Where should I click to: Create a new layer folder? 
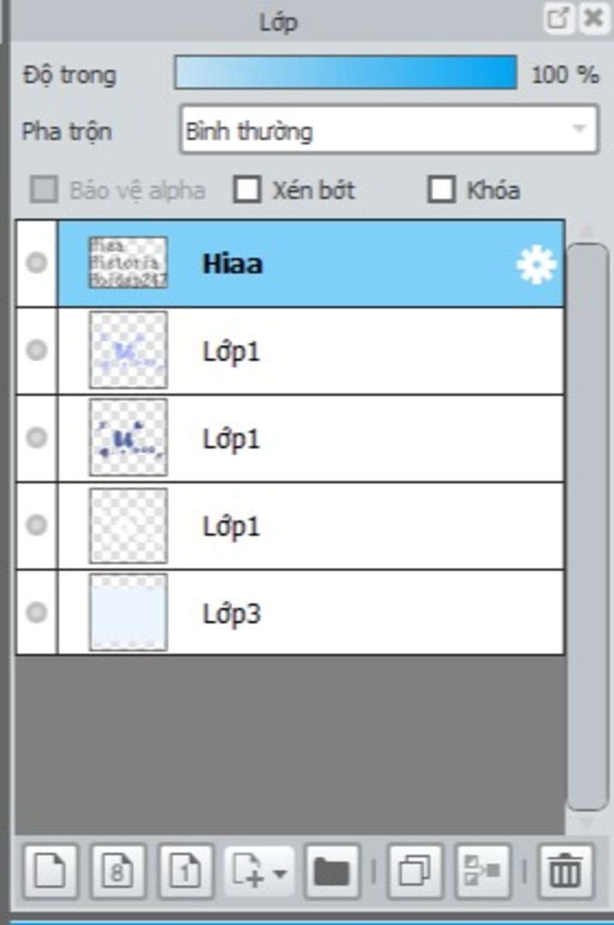[332, 870]
